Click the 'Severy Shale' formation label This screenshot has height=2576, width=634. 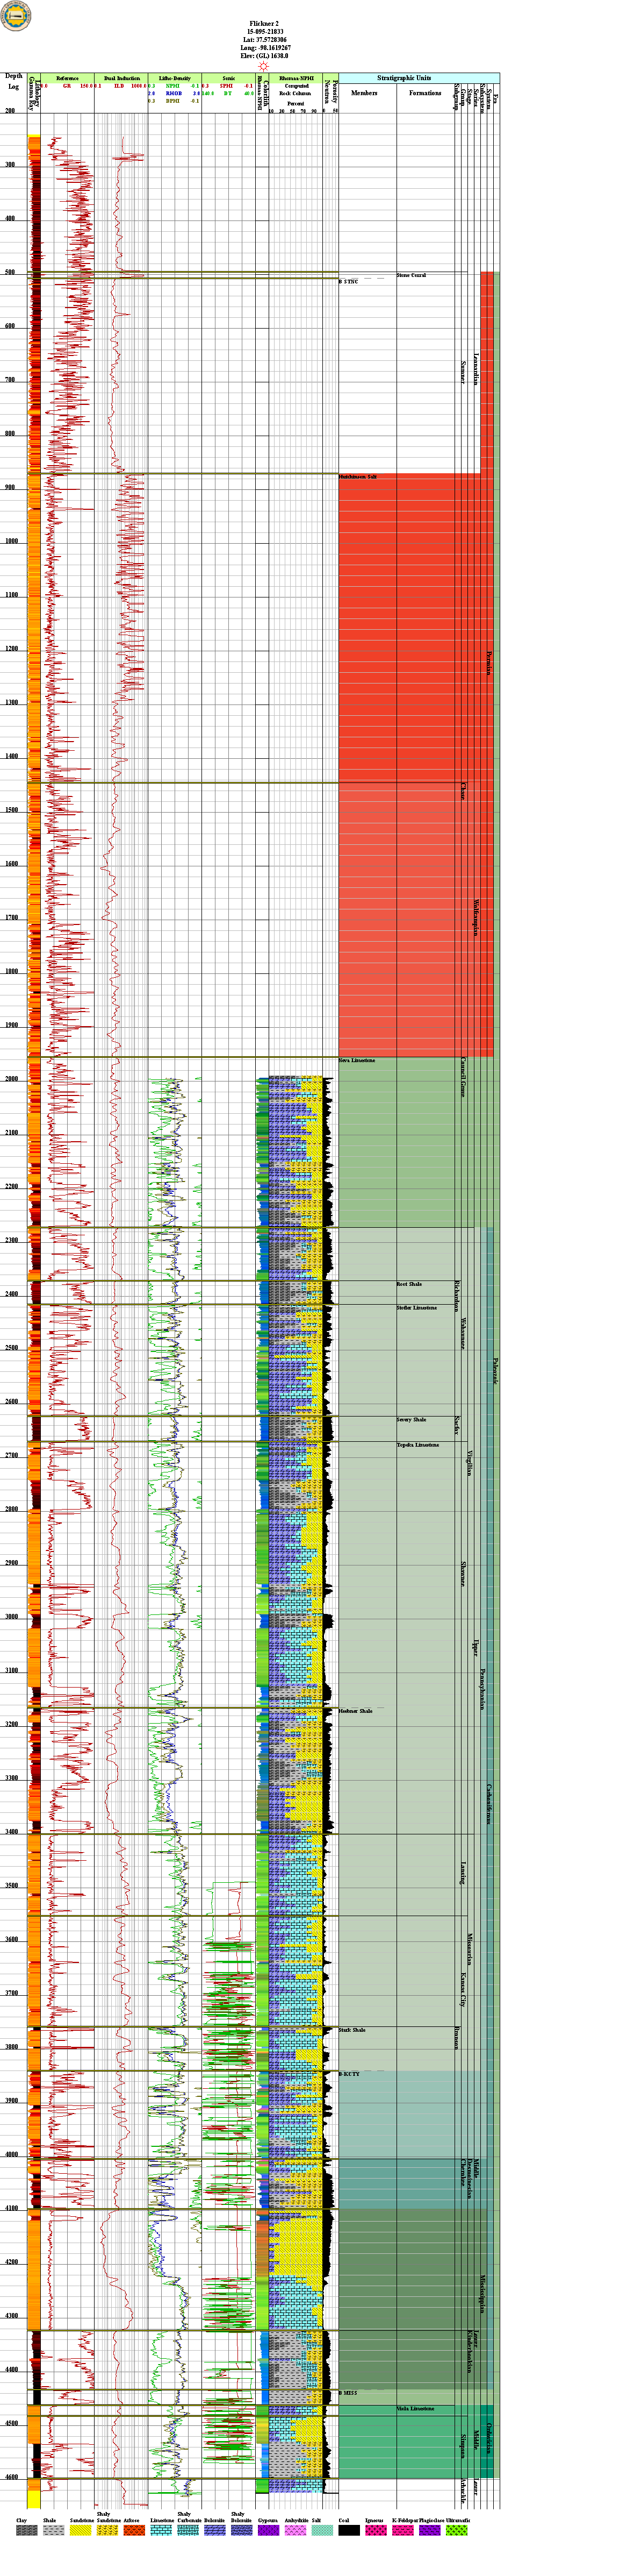(x=412, y=1419)
